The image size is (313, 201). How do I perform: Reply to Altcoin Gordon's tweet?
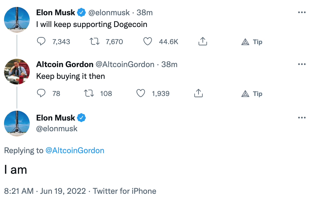pyautogui.click(x=41, y=94)
